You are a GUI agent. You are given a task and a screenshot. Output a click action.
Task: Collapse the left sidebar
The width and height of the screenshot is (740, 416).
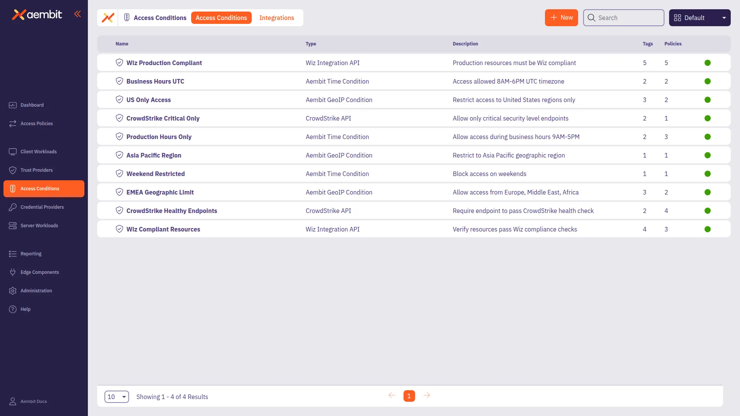[78, 14]
